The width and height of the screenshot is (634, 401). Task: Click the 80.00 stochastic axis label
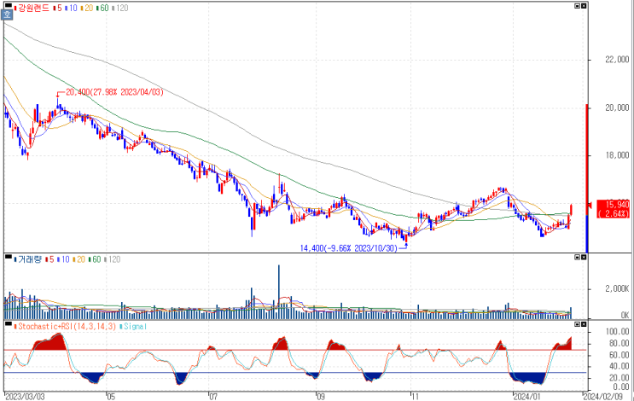619,344
